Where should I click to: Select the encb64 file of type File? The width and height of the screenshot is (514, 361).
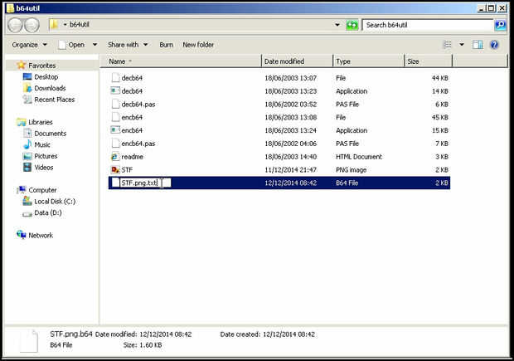[132, 117]
